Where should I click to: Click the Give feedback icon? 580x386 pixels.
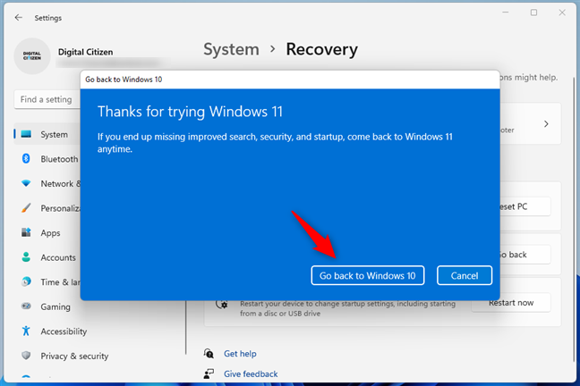point(209,373)
